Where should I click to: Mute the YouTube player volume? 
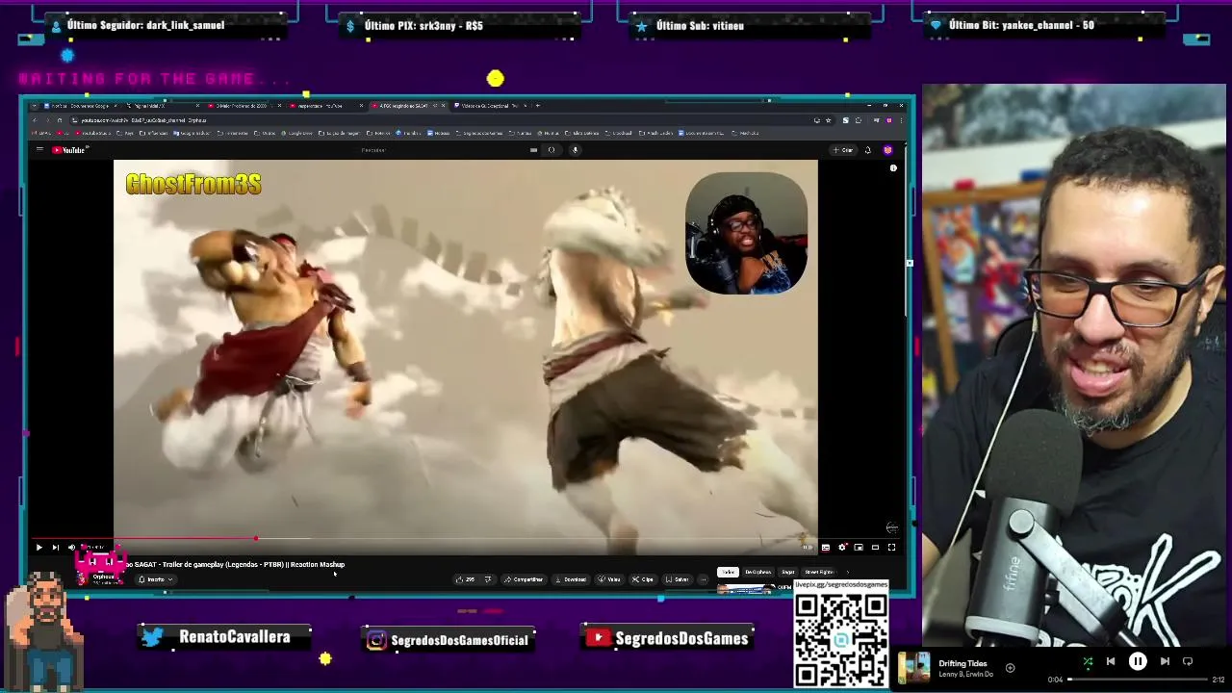71,547
